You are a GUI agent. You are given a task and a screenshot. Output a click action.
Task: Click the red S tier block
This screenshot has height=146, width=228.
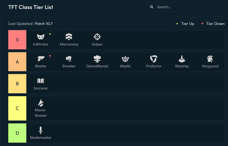(x=17, y=39)
